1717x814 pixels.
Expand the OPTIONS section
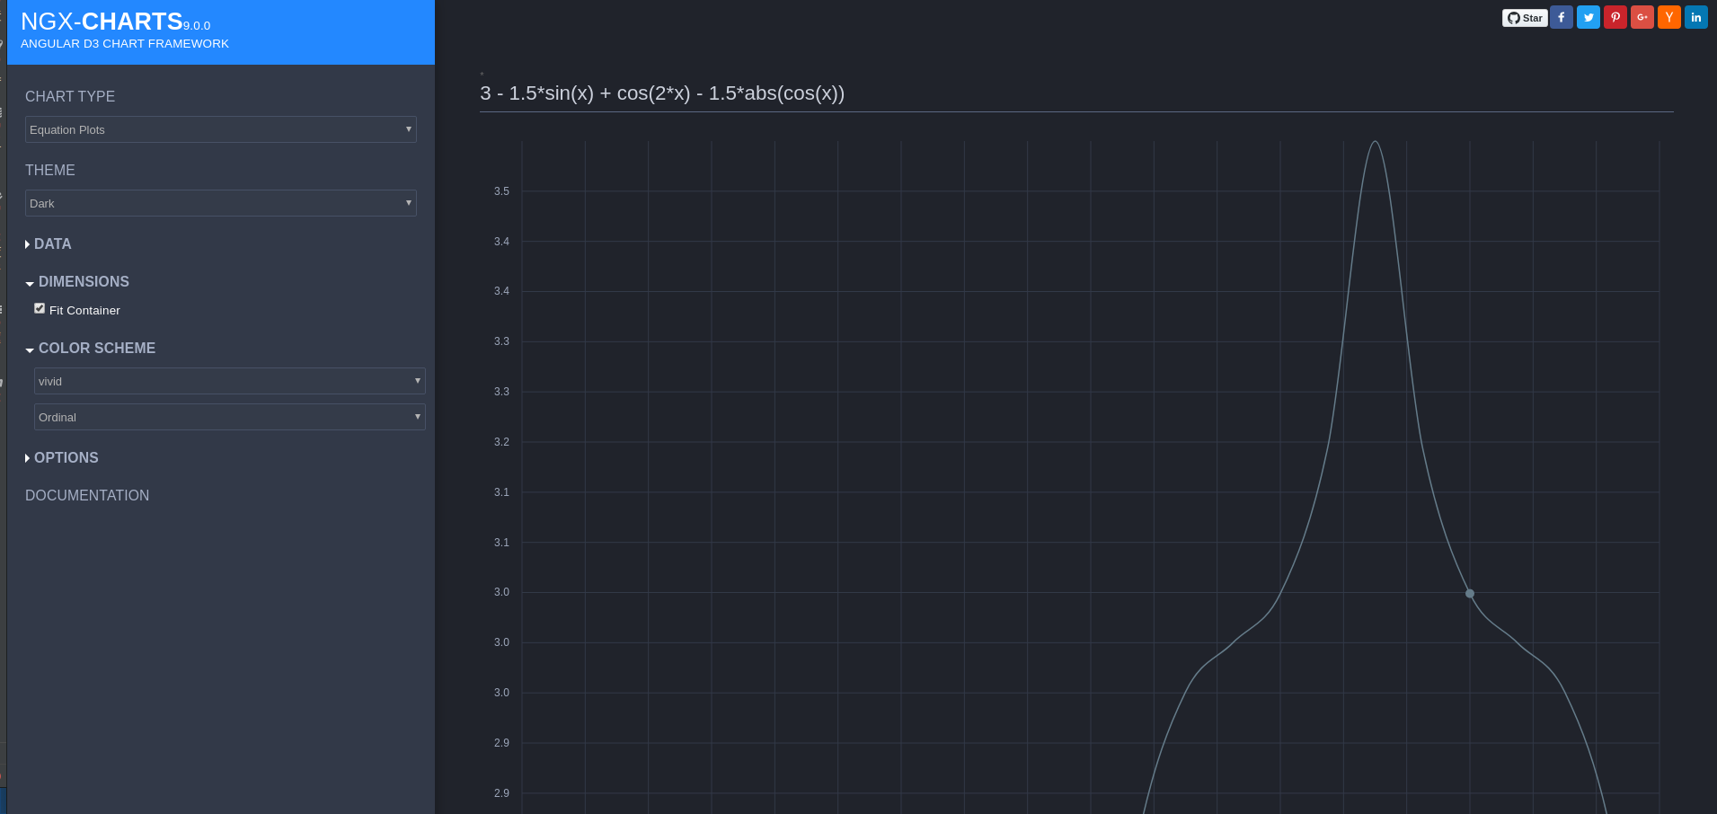click(66, 457)
